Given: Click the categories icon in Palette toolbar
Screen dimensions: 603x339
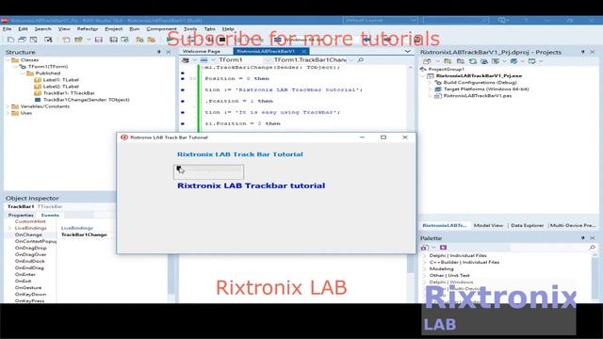Looking at the screenshot, I should (425, 248).
